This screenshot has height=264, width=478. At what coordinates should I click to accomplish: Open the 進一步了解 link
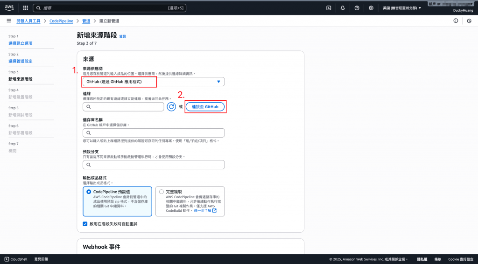[203, 210]
